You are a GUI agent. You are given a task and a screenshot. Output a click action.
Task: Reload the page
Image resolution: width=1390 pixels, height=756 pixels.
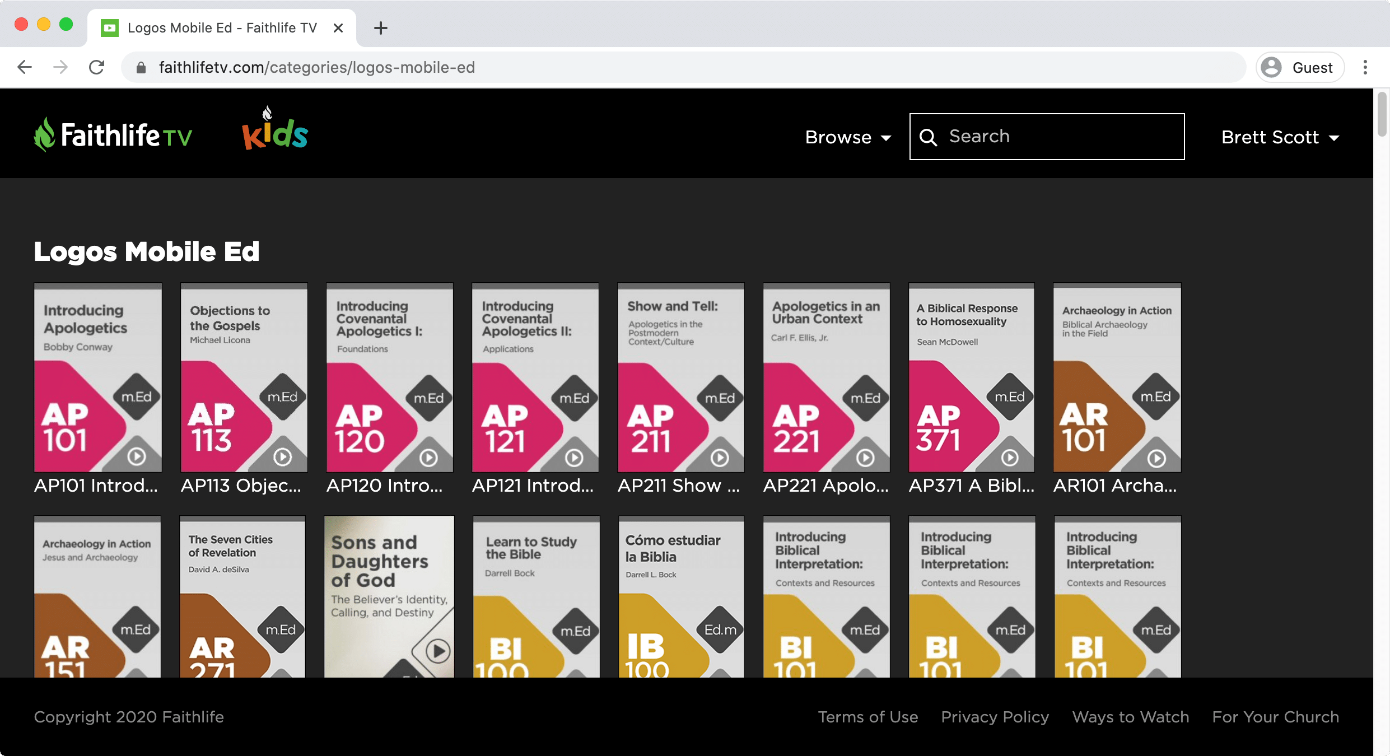[x=97, y=67]
